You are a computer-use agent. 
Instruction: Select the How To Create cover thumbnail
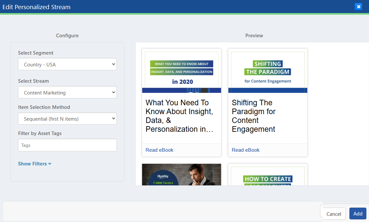pos(267,174)
